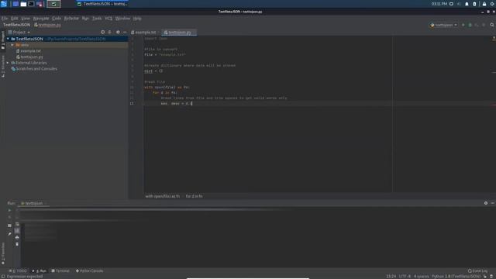Expand the External Libraries node
Viewport: 496px width, 279px height.
click(x=8, y=63)
